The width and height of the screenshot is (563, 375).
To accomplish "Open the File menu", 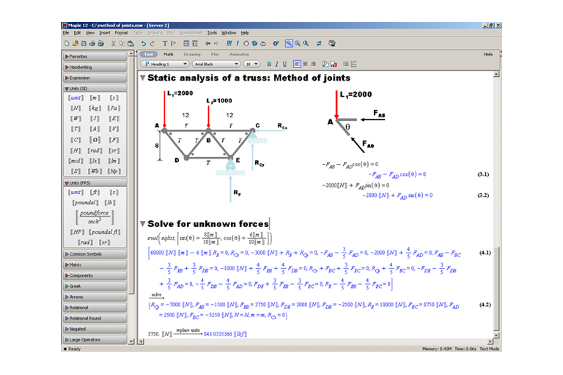I will (66, 33).
